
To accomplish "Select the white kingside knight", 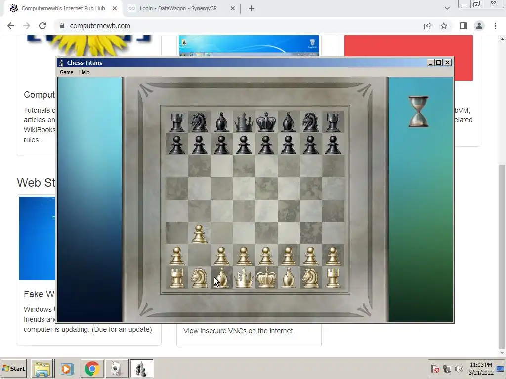I will (x=310, y=278).
